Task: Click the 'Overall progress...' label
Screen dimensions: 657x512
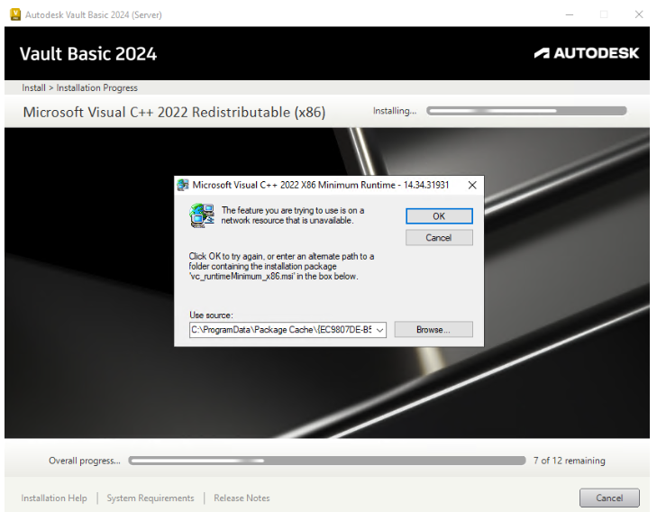Action: (85, 461)
